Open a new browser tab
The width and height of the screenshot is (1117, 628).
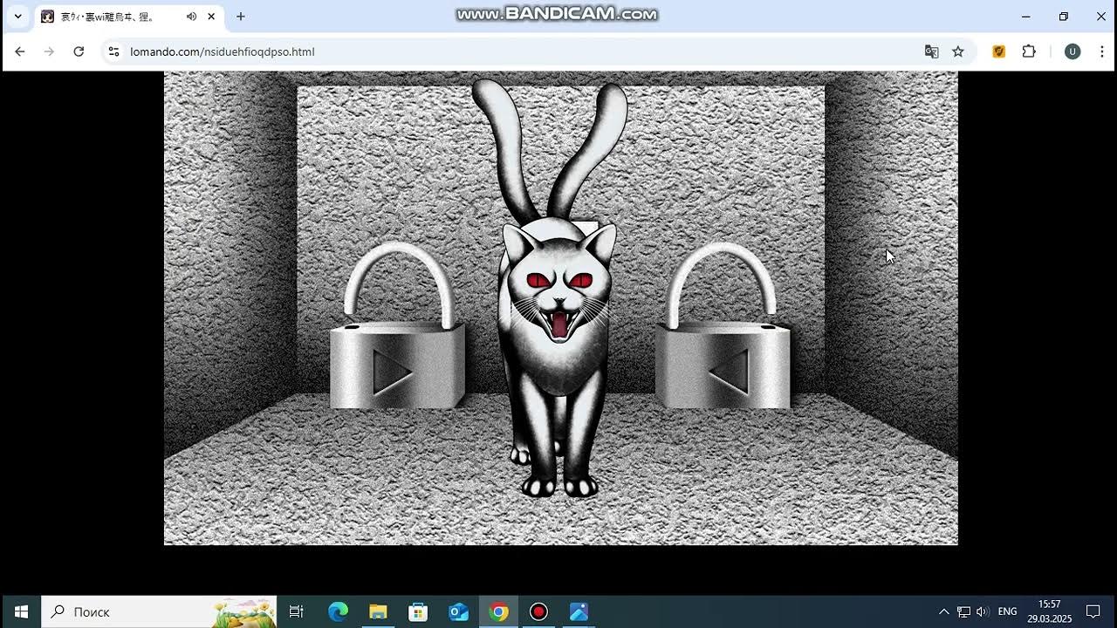pyautogui.click(x=241, y=17)
